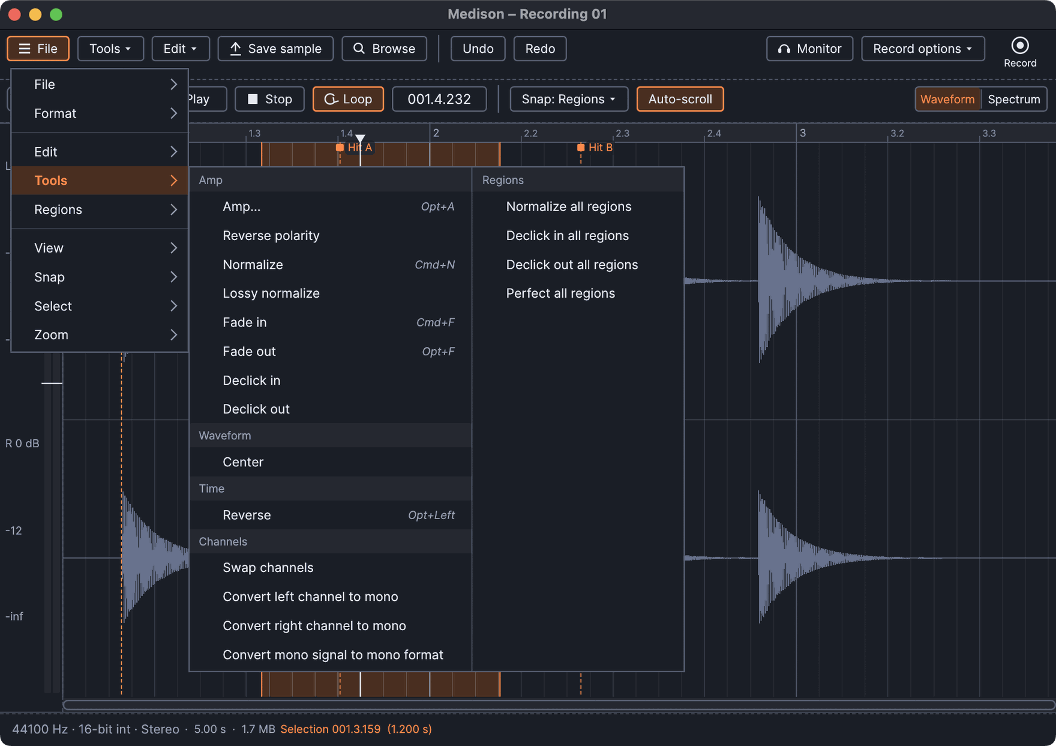Image resolution: width=1056 pixels, height=746 pixels.
Task: Choose Fade in menu item
Action: coord(331,323)
